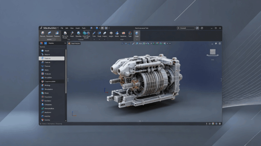Click the document page ribbon icon
261x146 pixels.
pos(65,33)
